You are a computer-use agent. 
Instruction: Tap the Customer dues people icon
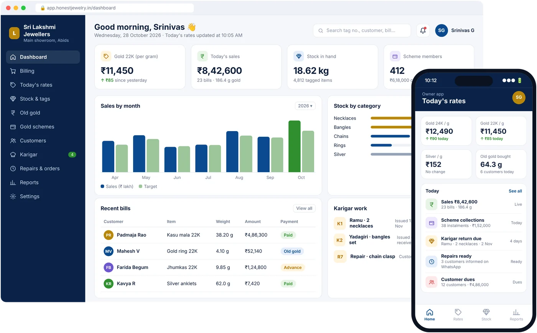[x=432, y=282]
